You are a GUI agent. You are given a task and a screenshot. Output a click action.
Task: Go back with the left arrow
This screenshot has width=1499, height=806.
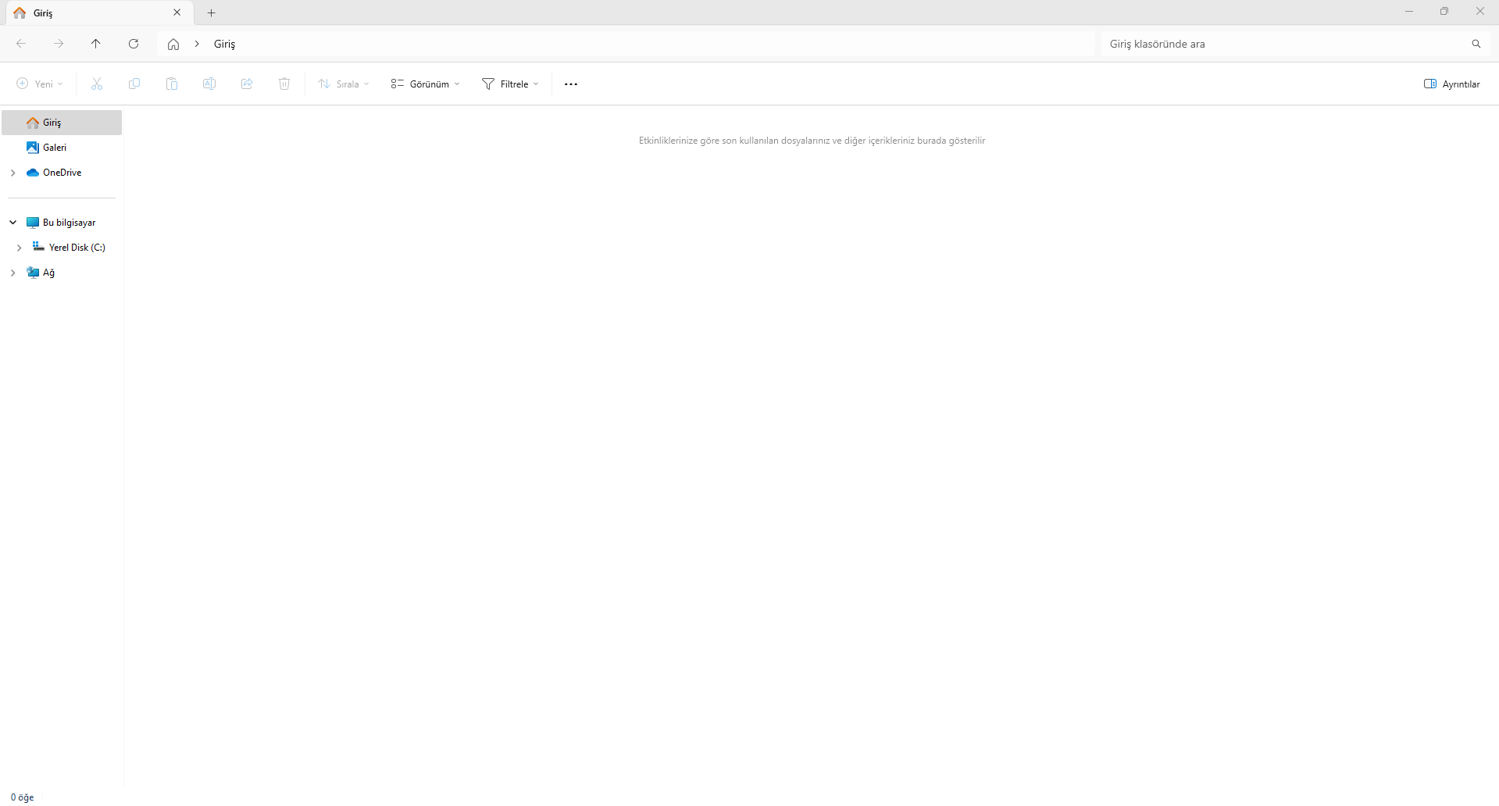click(x=21, y=44)
